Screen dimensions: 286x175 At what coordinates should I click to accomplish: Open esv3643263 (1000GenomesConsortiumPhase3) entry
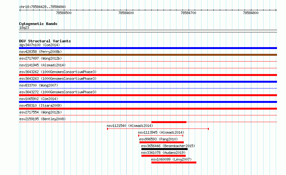(58, 79)
